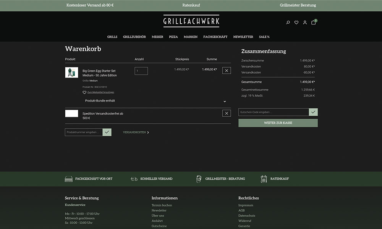Viewport: 382px width, 229px height.
Task: Open the GRILLZUBEHÖR menu
Action: [134, 37]
